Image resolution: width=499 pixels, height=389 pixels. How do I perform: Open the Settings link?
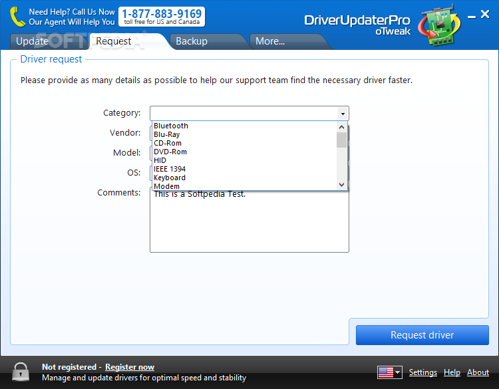pos(423,372)
